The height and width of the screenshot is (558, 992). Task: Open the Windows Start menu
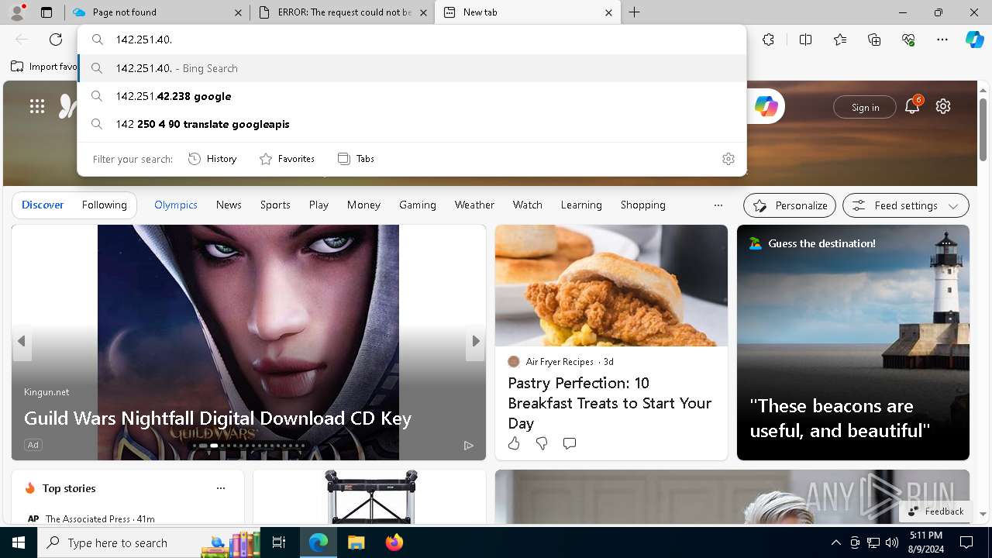coord(19,542)
